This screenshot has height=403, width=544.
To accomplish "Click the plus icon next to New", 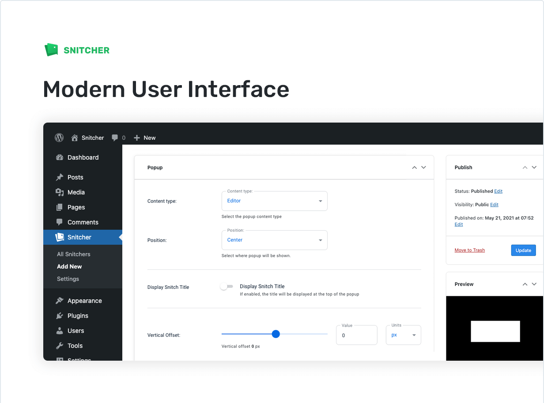I will pos(137,138).
